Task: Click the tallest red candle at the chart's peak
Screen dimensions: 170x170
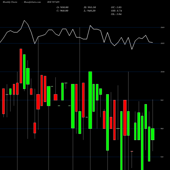Action: coord(21,66)
